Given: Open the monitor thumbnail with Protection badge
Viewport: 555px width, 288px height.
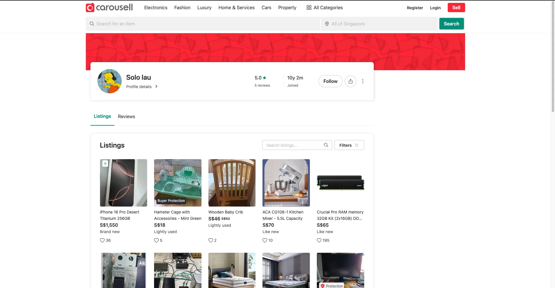Looking at the screenshot, I should [x=341, y=270].
